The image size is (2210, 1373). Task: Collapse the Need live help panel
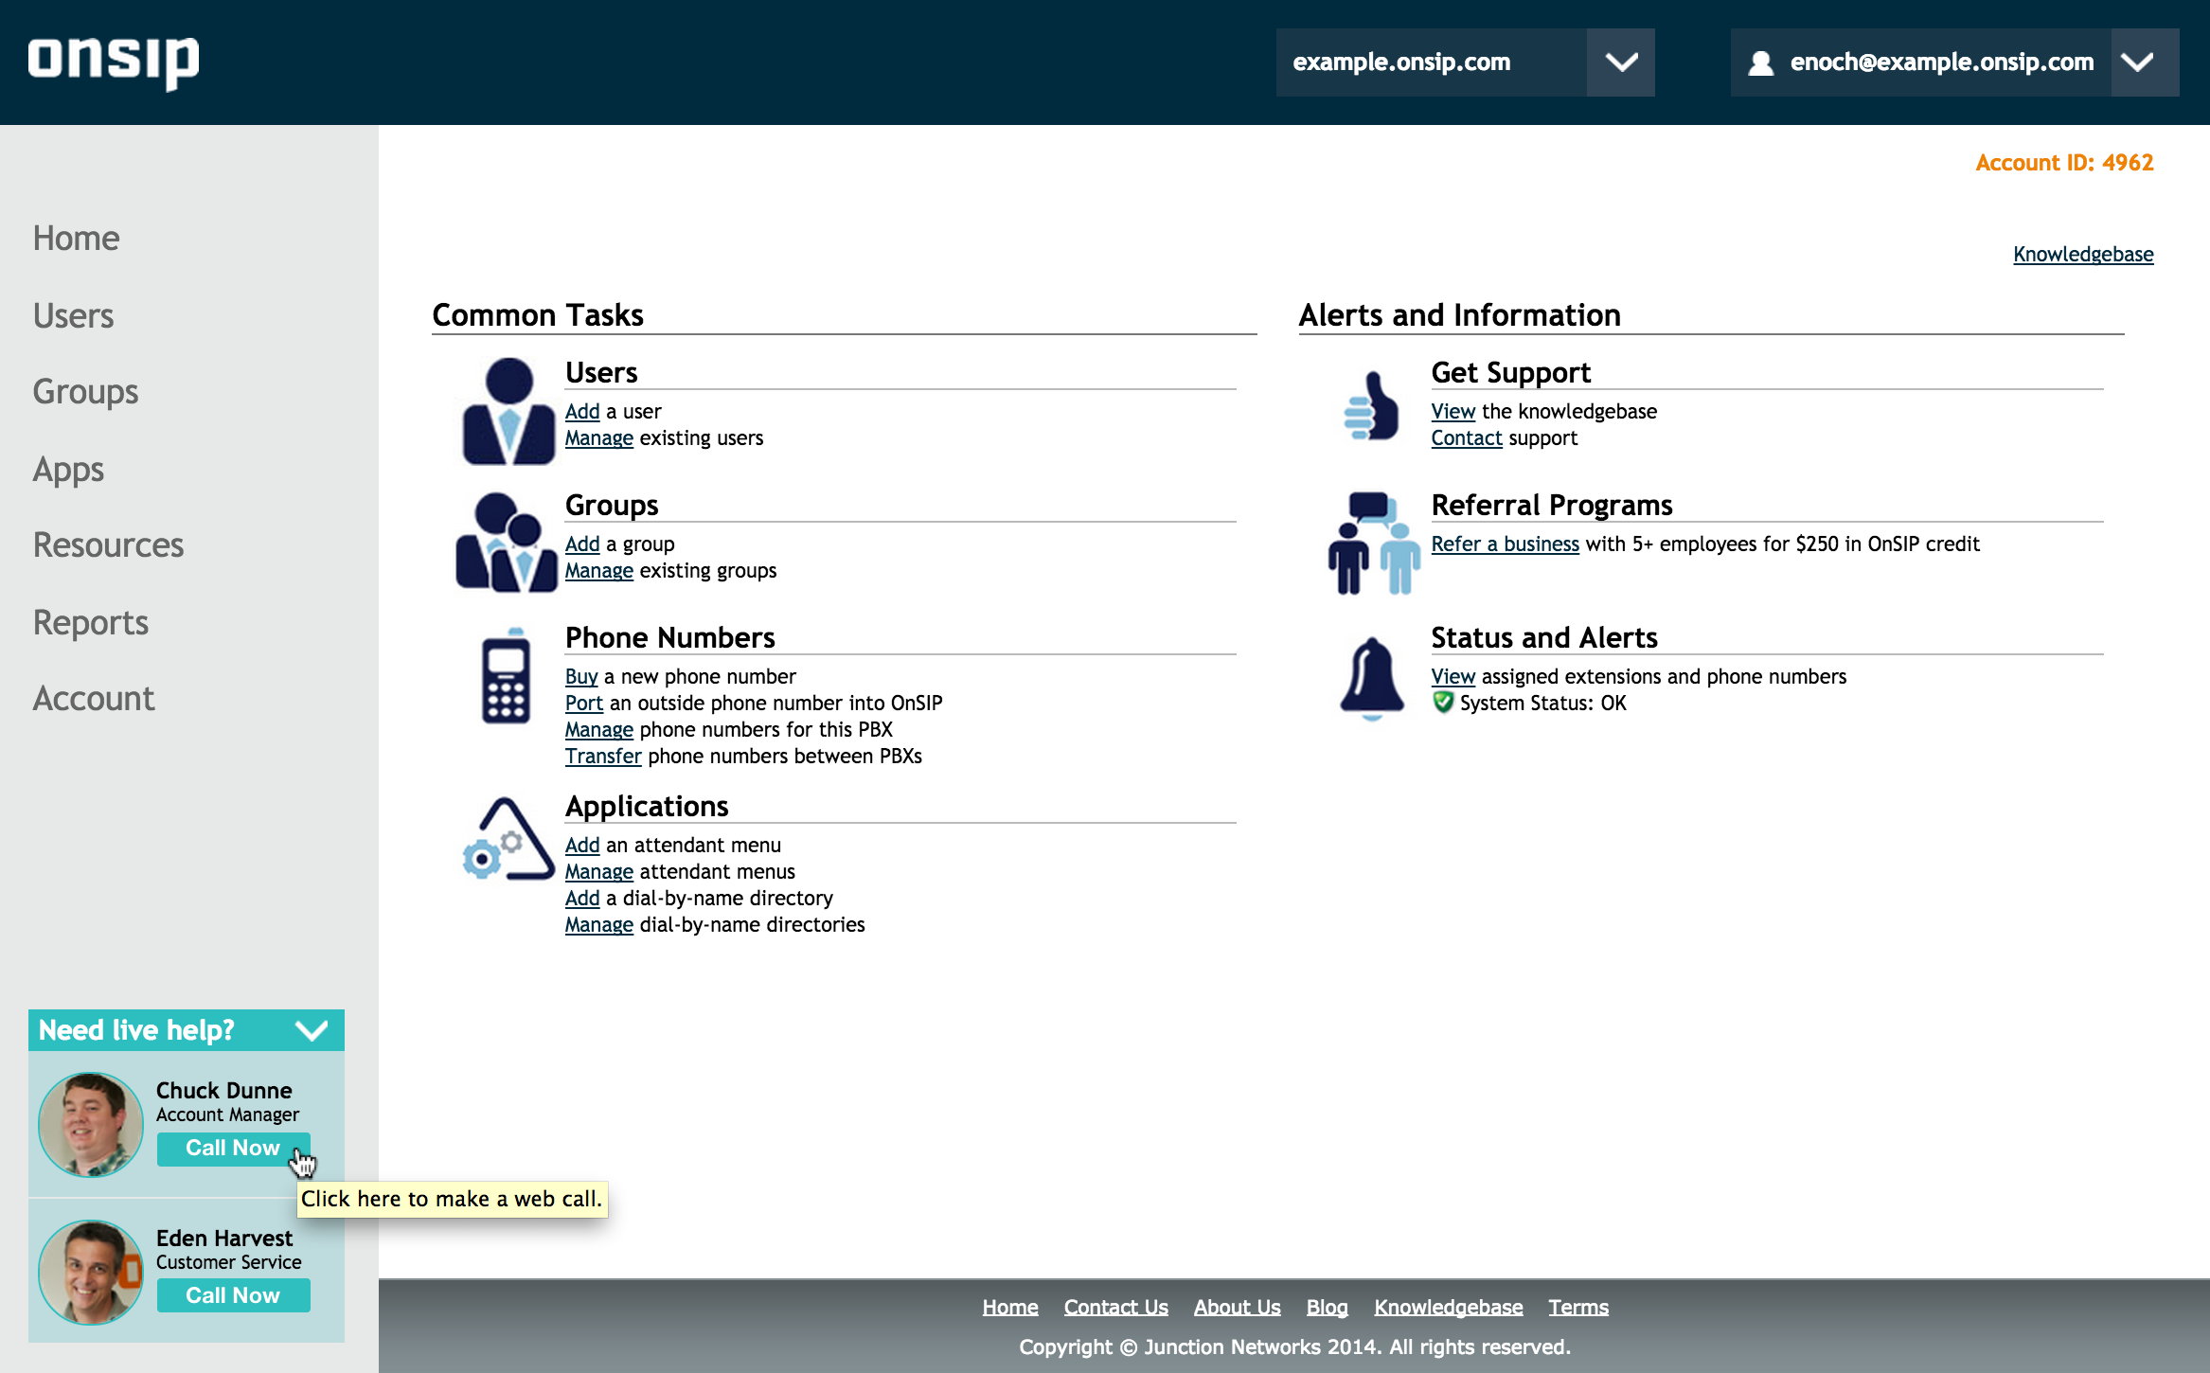coord(312,1030)
